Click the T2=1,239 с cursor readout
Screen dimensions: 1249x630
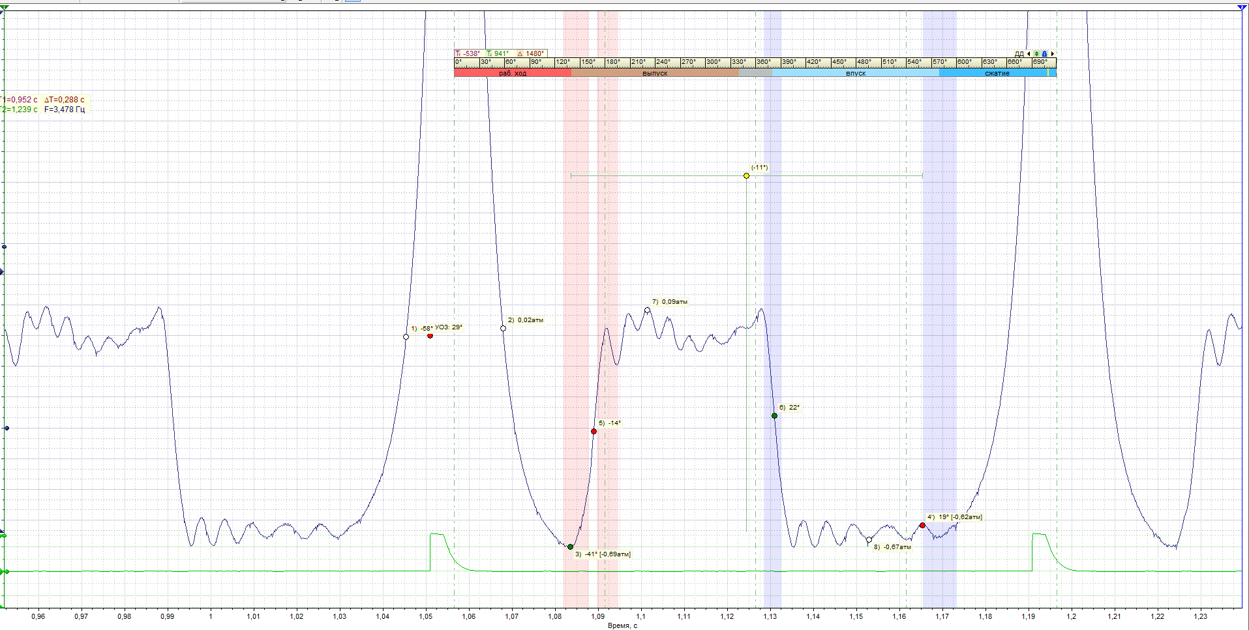(20, 110)
